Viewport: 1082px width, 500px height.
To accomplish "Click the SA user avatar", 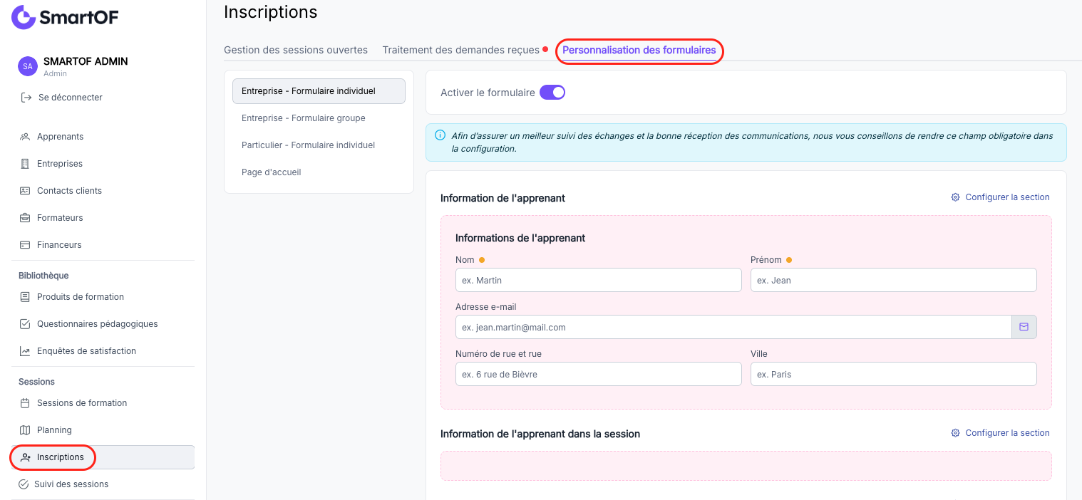I will coord(27,66).
